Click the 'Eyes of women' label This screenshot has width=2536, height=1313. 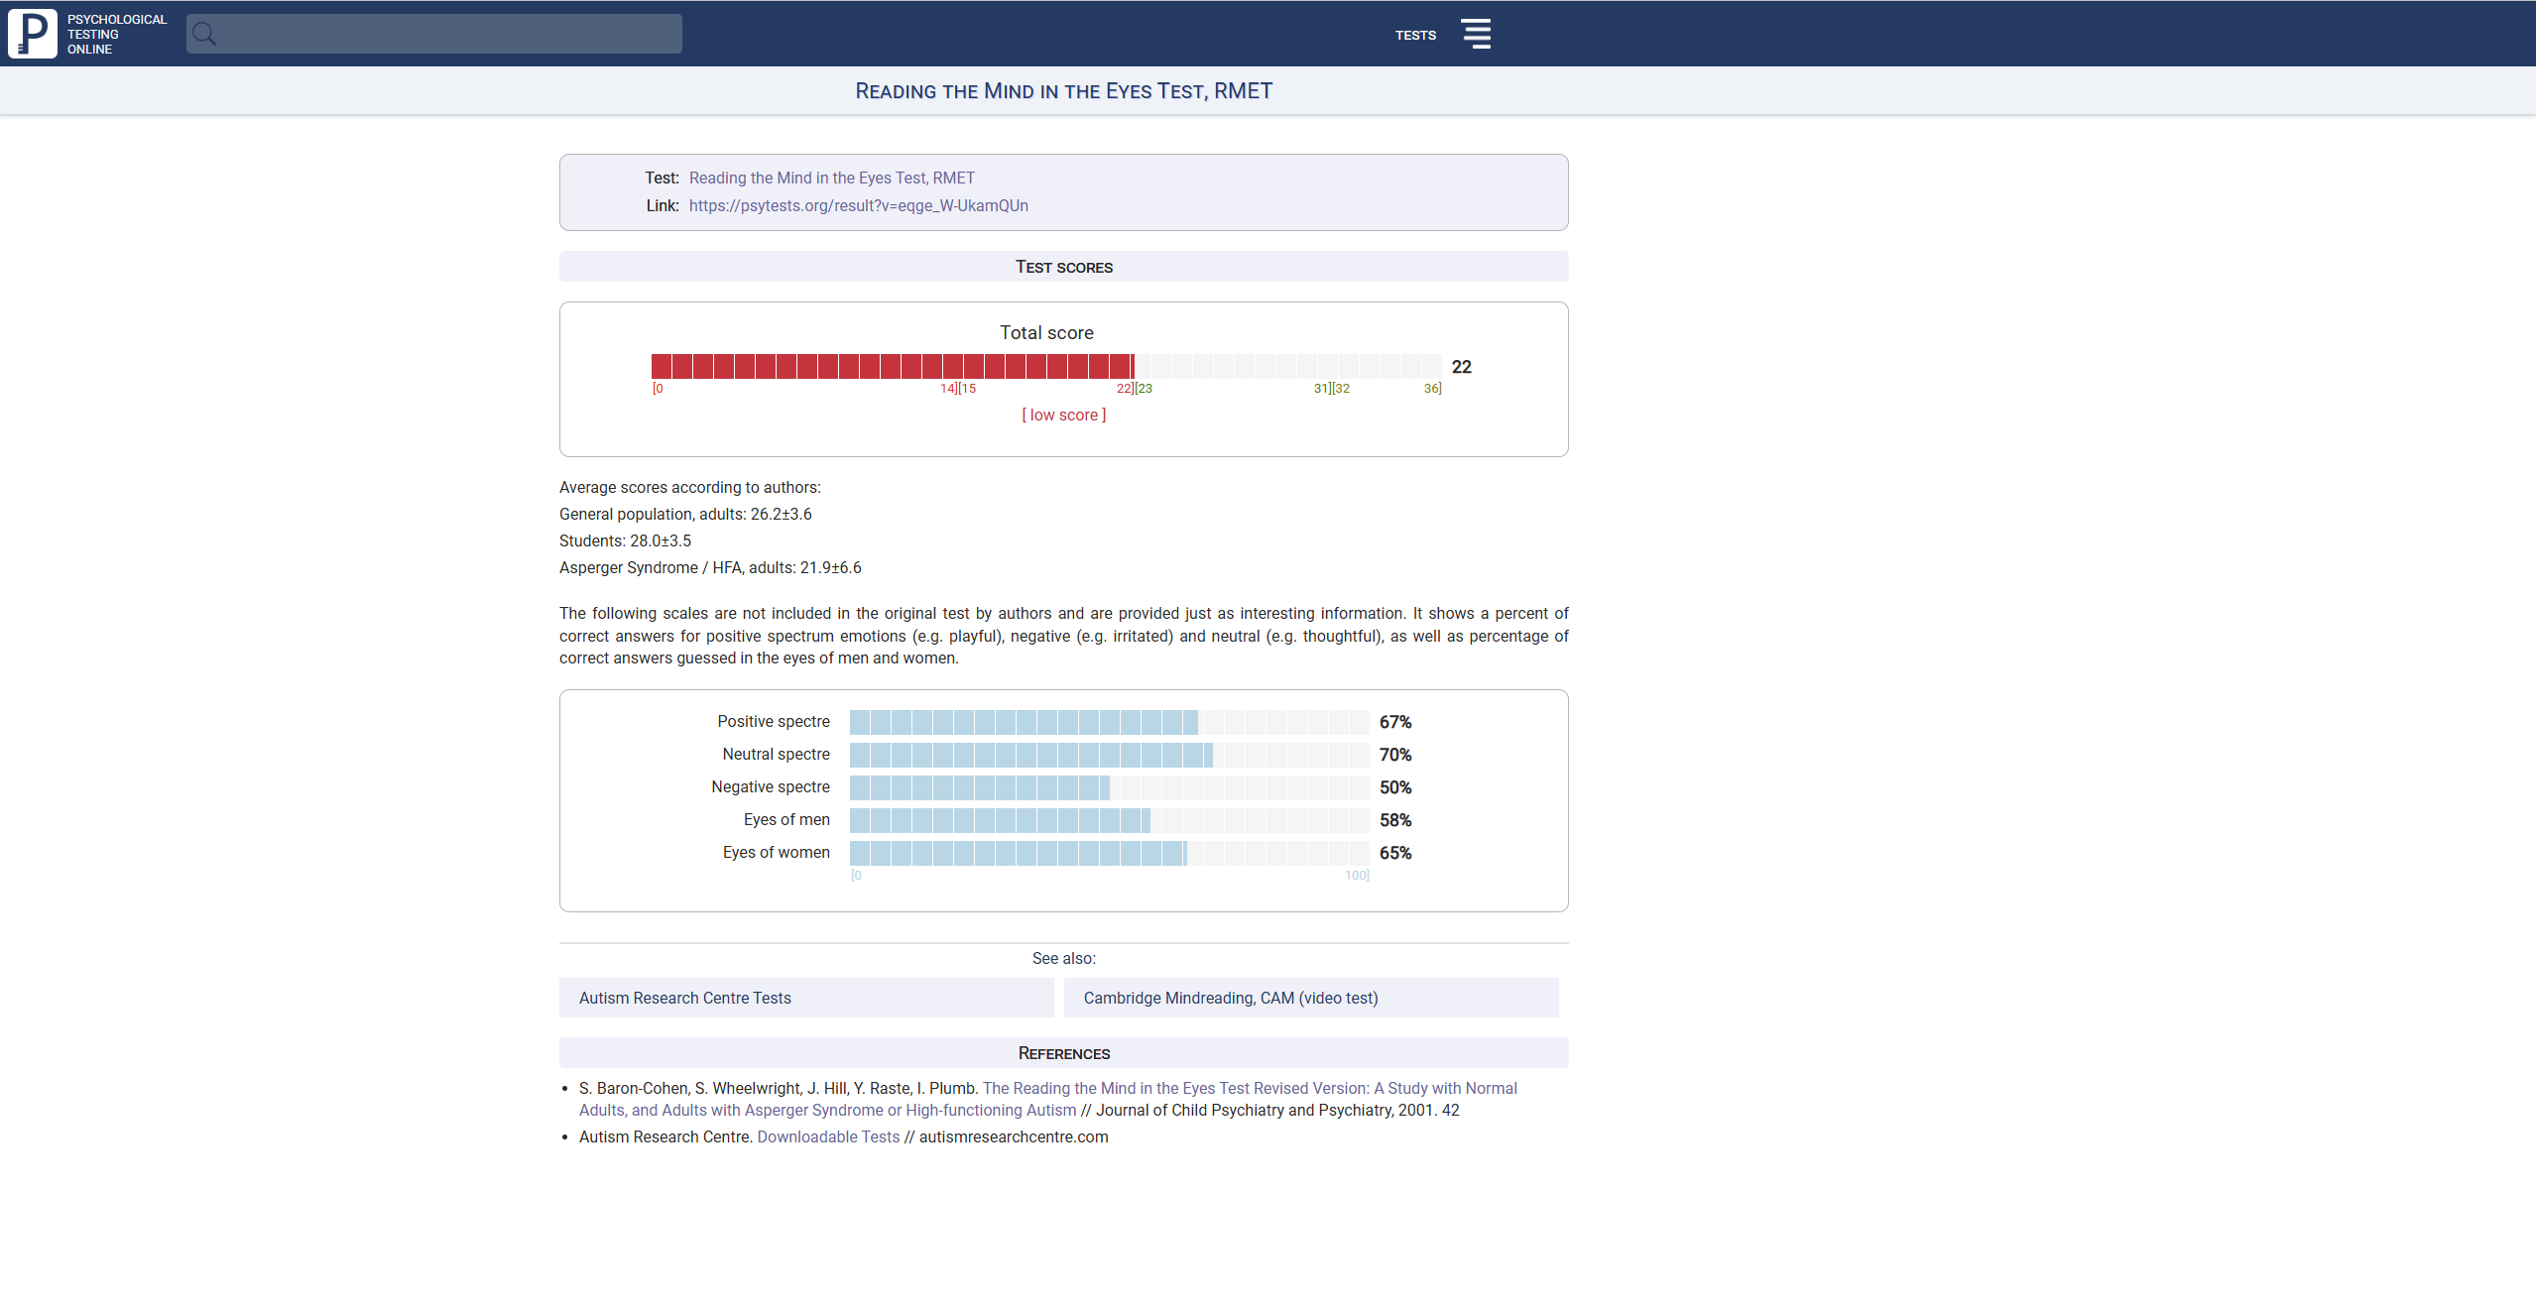tap(777, 852)
